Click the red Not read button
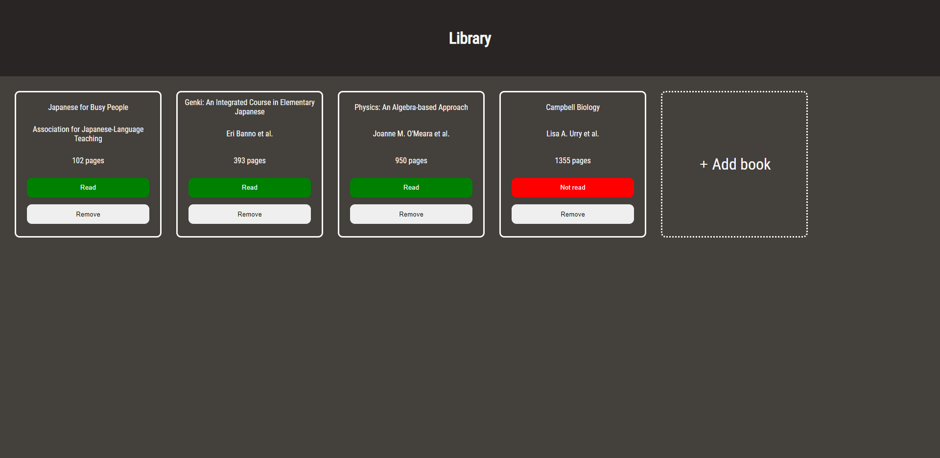This screenshot has width=940, height=458. tap(572, 187)
